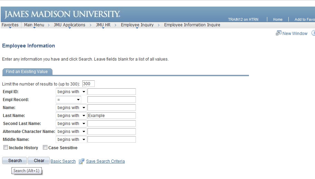Click the Clear button
Viewport: 315px width, 179px height.
coord(39,161)
